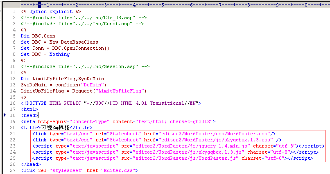This screenshot has width=330, height=174.
Task: Click 'Dim LimitUpFileFlag,SysDoMain' line
Action: (x=62, y=79)
